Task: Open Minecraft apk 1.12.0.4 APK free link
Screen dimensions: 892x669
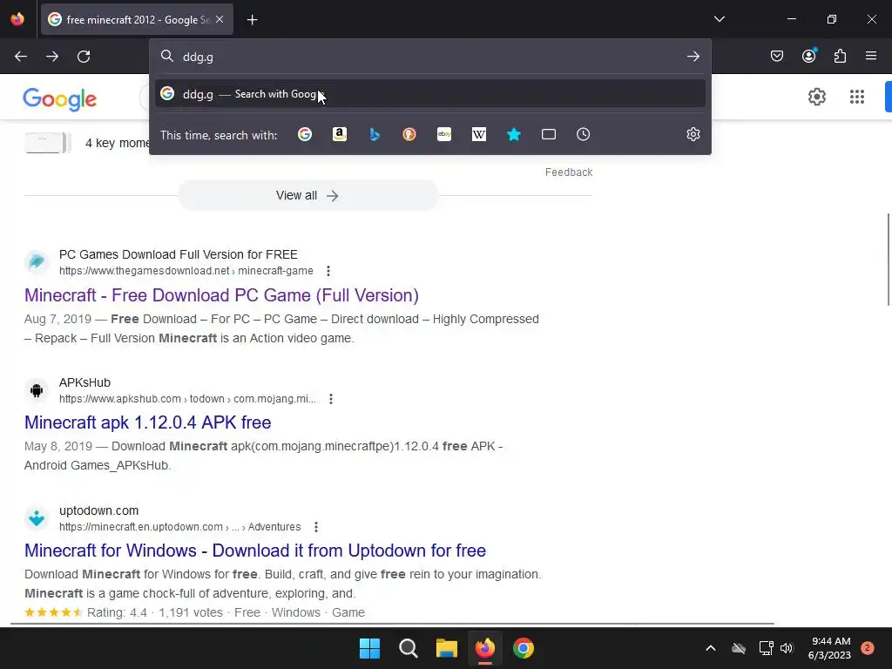Action: [x=148, y=422]
